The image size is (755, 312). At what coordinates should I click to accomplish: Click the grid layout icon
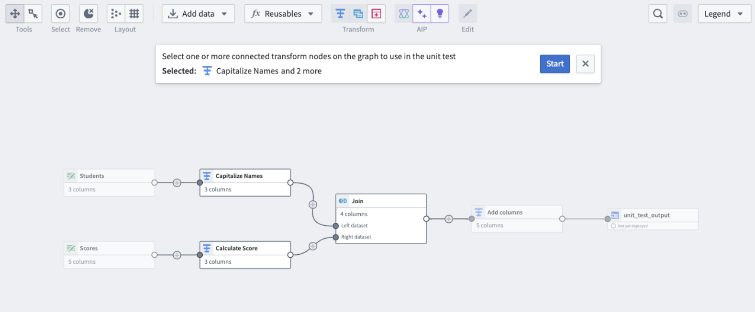pos(134,14)
